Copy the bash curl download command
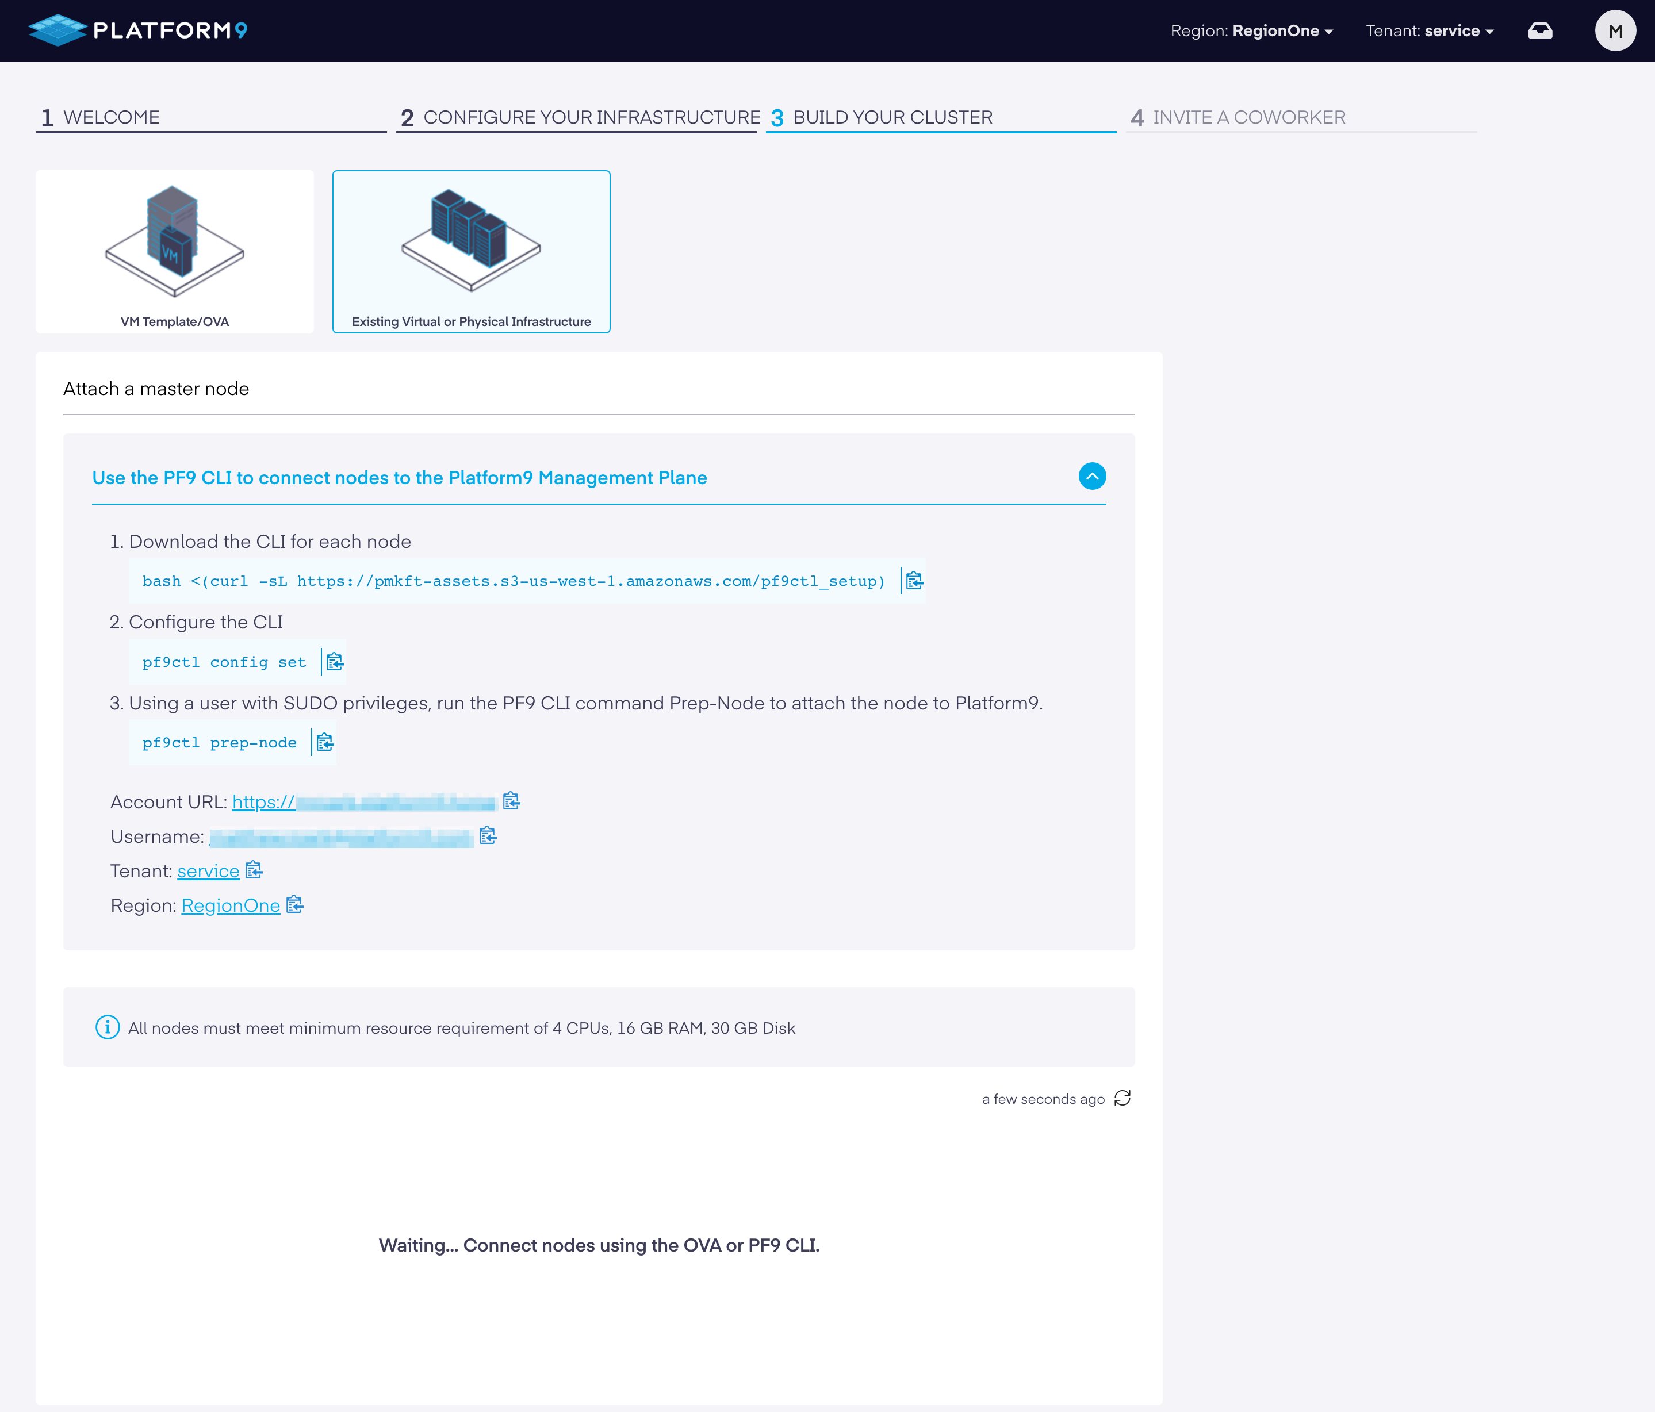The width and height of the screenshot is (1655, 1412). tap(914, 581)
